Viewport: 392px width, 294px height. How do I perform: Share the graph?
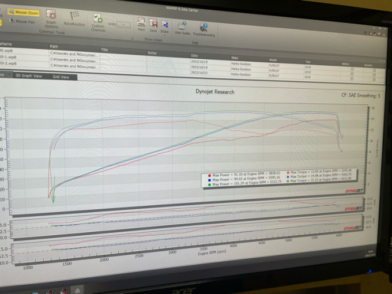(x=164, y=27)
